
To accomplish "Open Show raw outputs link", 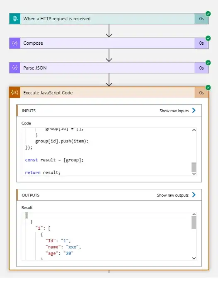I will (172, 195).
